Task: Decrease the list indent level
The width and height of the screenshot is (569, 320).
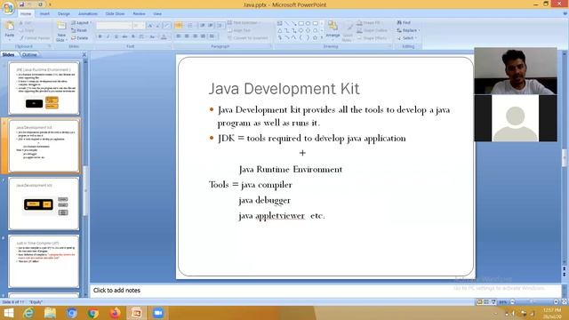Action: click(203, 26)
